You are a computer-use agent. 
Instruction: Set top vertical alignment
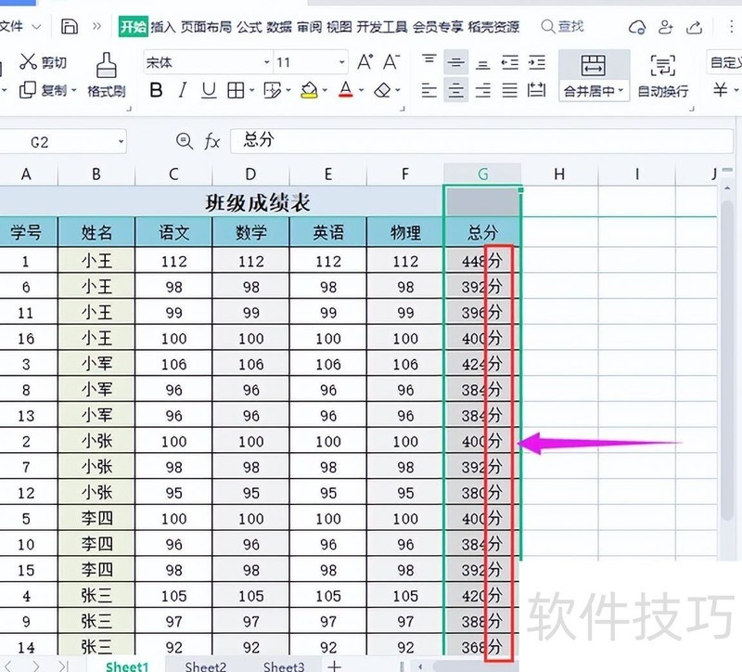(x=429, y=61)
